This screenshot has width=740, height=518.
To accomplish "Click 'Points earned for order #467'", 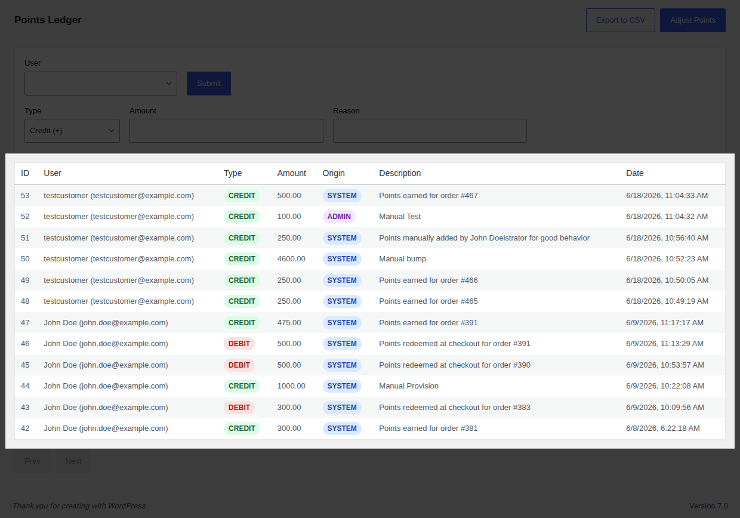I will [x=428, y=196].
